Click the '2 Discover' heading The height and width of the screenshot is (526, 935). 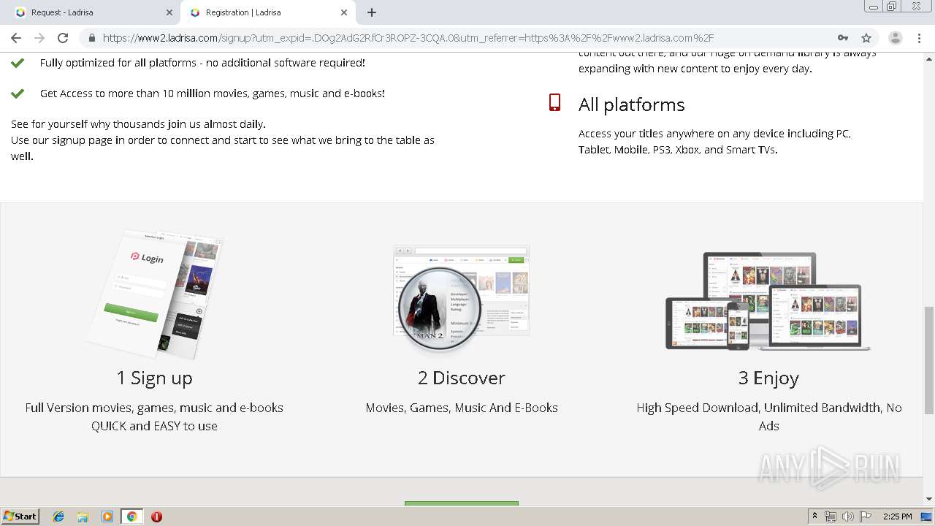461,378
